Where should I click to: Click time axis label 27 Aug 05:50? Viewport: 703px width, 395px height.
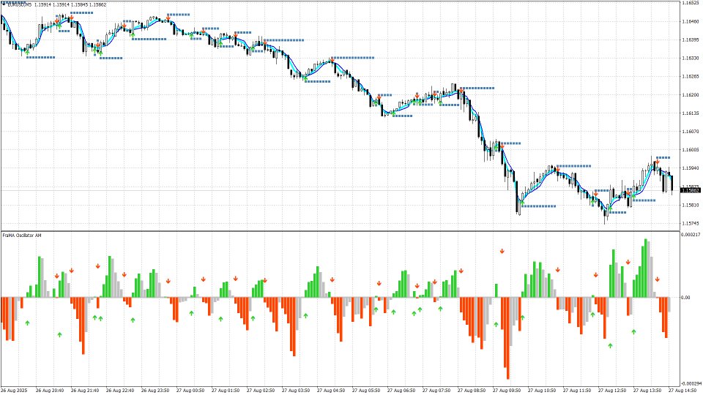point(366,391)
